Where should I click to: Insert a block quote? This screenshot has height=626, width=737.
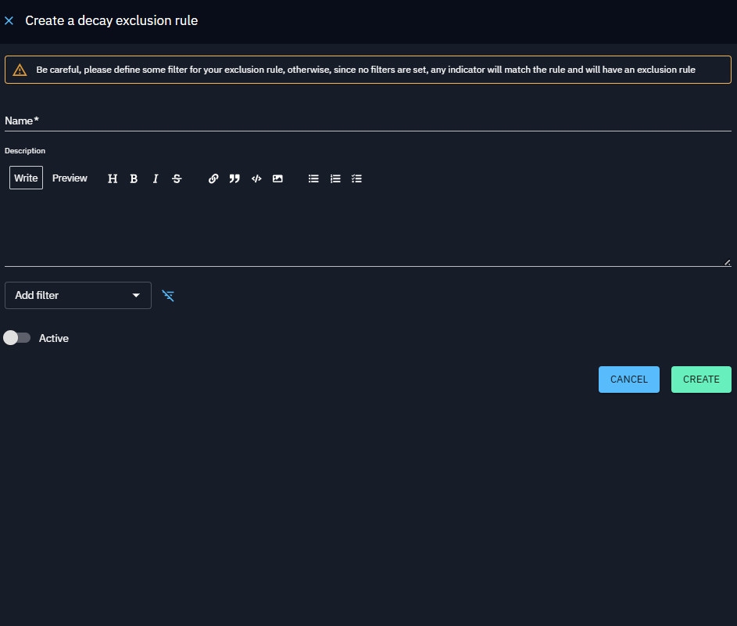pos(234,178)
